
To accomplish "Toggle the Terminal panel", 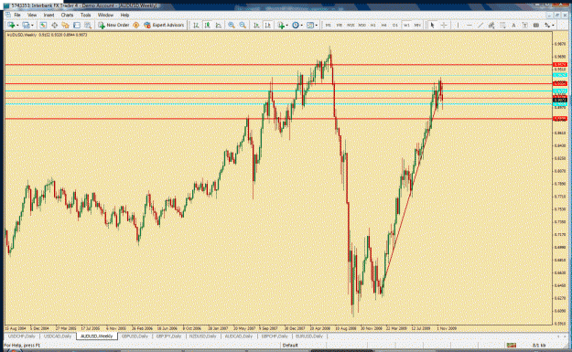I will coord(77,26).
